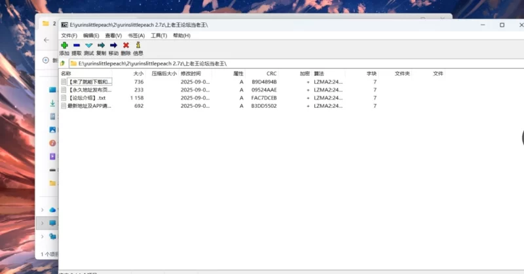Click the up-folder icon beside the address bar
The image size is (524, 274).
point(63,63)
